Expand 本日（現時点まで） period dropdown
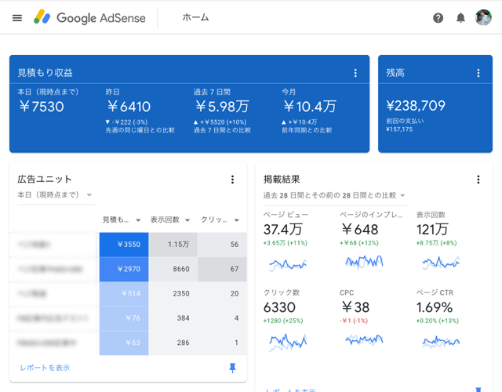The height and width of the screenshot is (392, 502). (55, 195)
